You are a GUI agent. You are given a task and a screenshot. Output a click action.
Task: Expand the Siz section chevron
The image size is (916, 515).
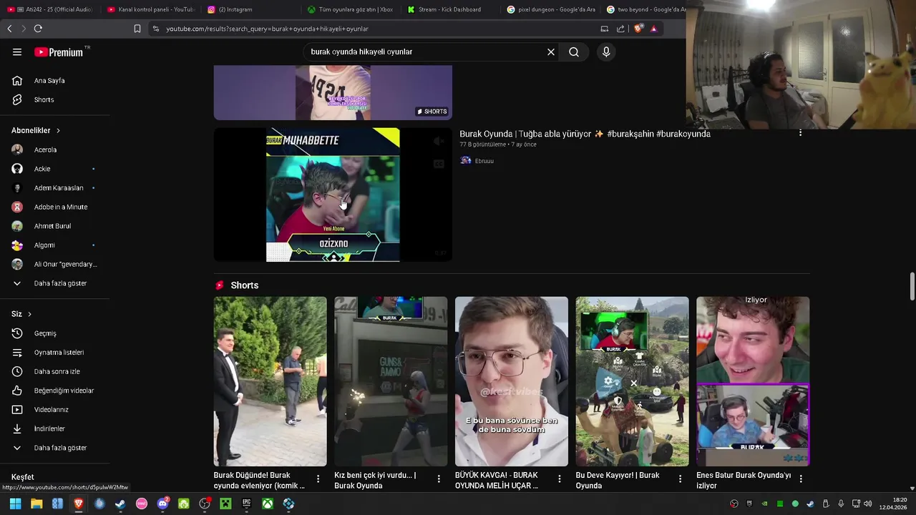(x=29, y=314)
